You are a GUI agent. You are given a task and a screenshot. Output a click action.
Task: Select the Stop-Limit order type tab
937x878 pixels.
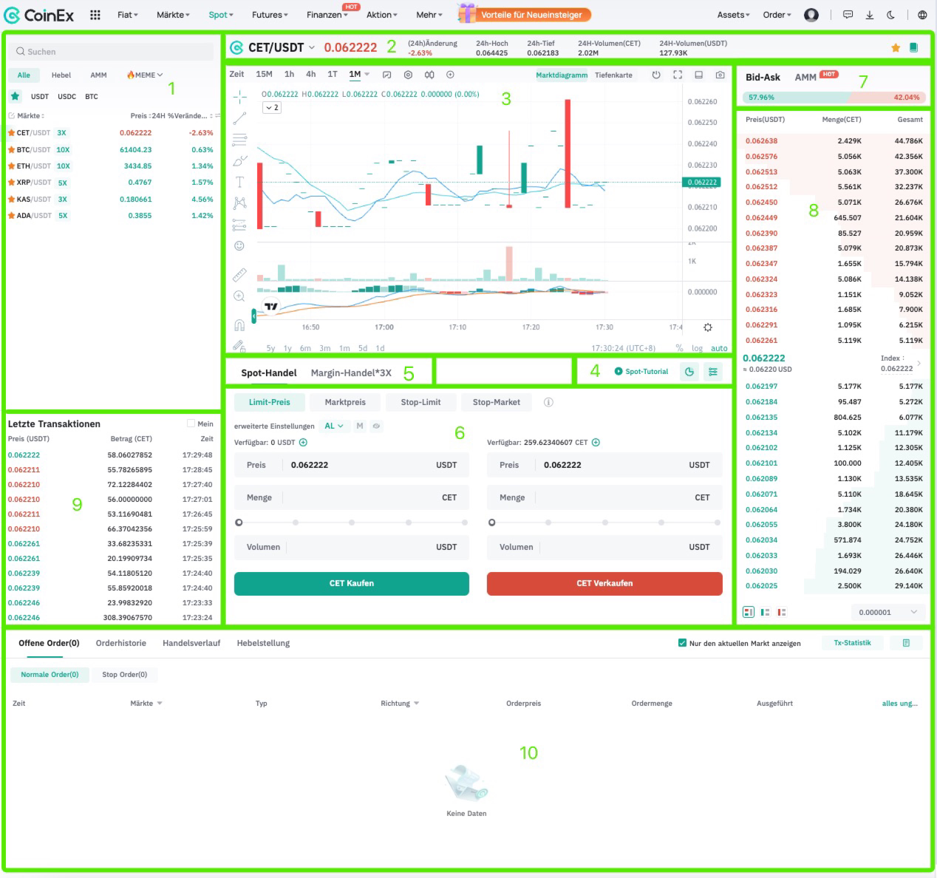click(420, 403)
